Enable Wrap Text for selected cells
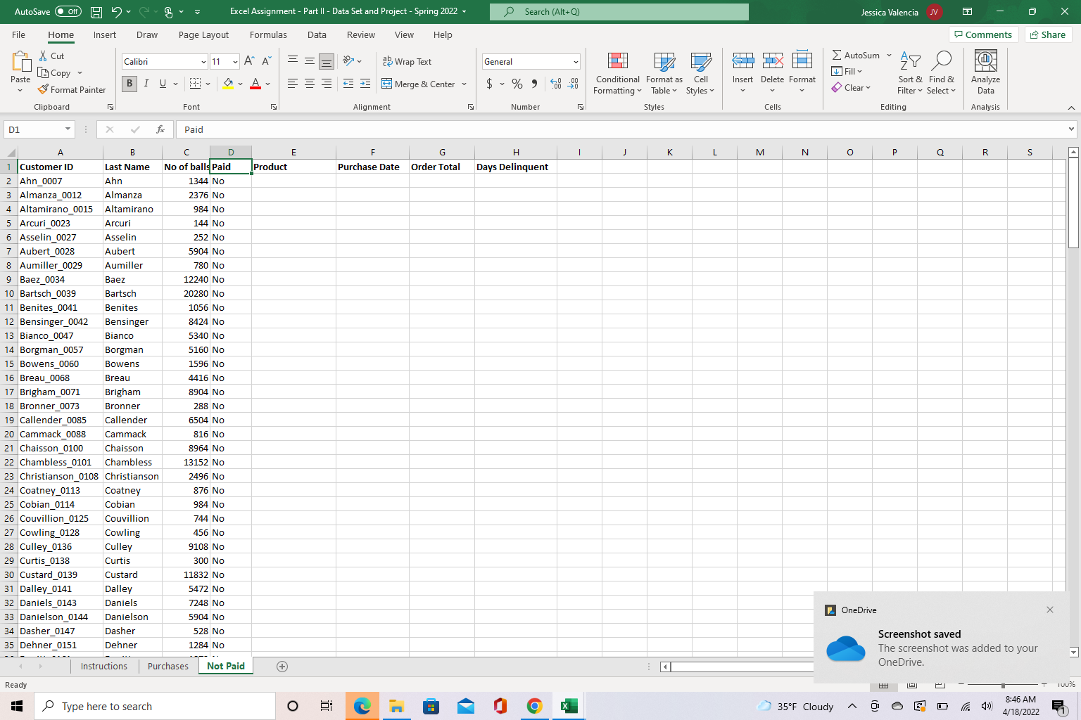Screen dimensions: 1081x720 tap(407, 61)
